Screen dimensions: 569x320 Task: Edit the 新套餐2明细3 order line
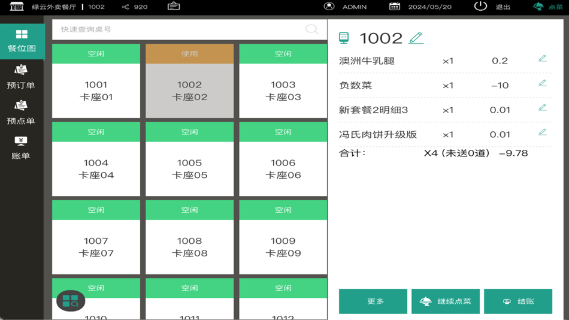click(543, 107)
